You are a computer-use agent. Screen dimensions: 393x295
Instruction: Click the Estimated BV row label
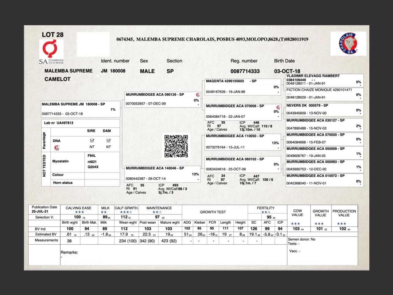[x=46, y=234]
